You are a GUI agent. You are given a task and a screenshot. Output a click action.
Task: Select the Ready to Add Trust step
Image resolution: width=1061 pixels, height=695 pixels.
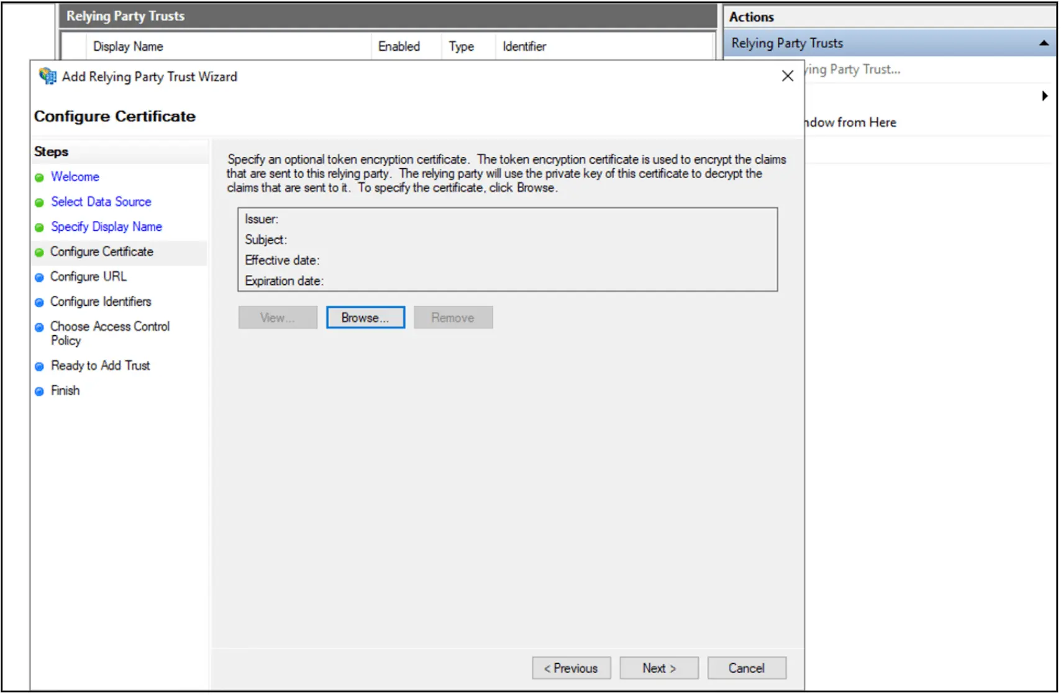pos(100,365)
